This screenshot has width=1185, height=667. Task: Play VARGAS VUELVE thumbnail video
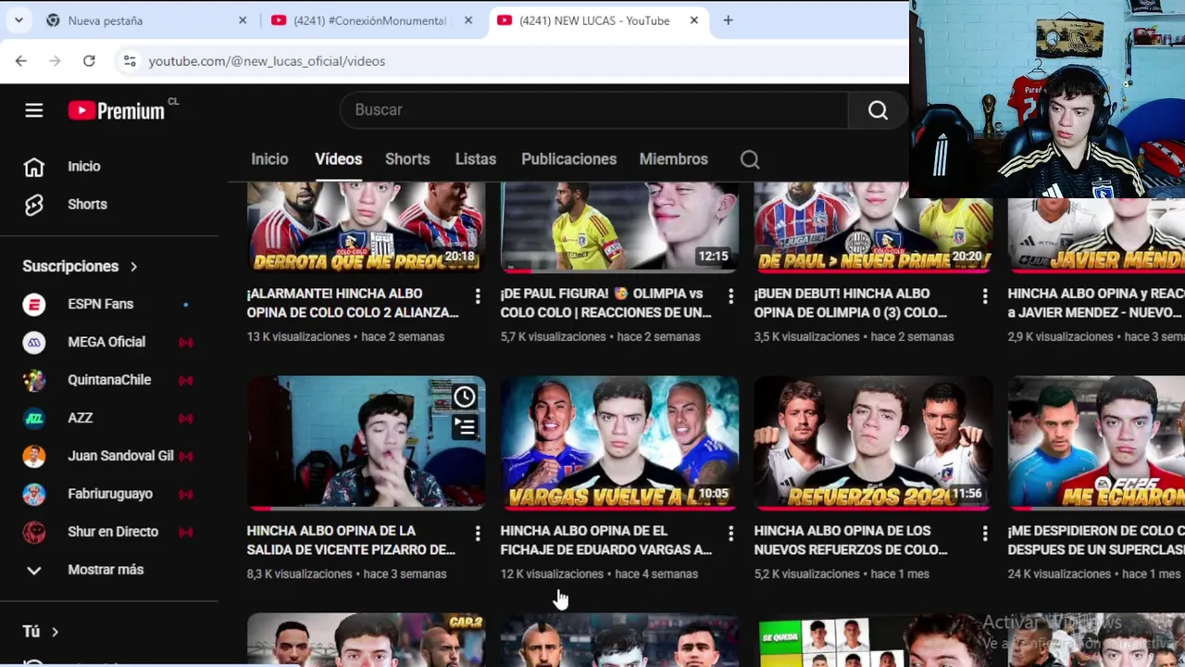point(619,443)
